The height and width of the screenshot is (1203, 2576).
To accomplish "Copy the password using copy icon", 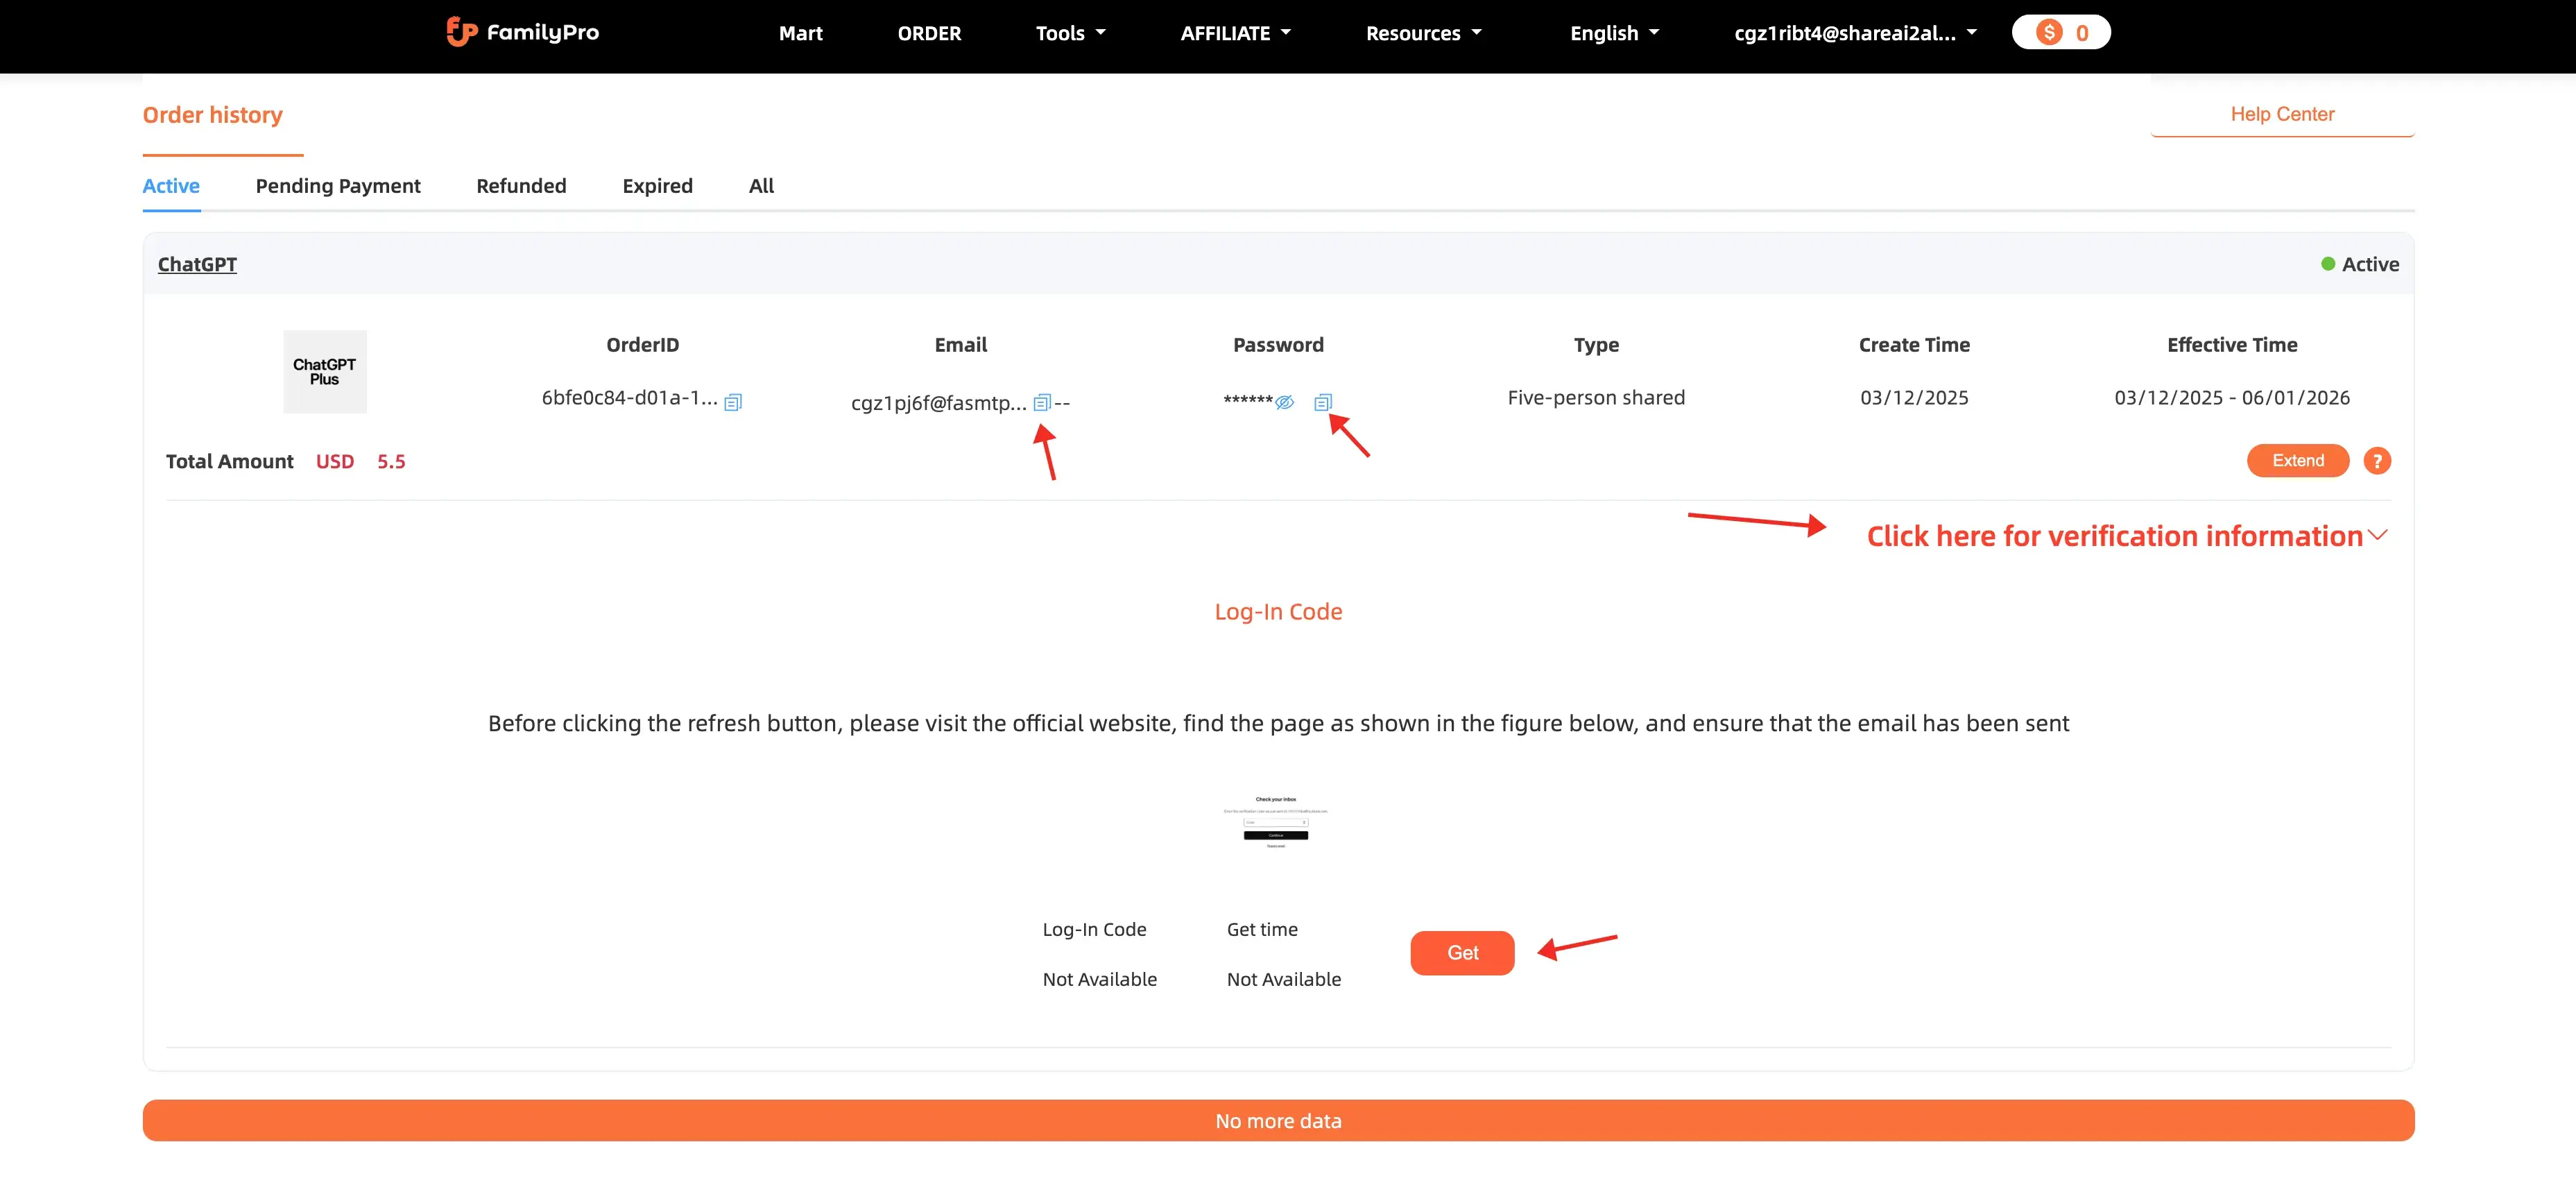I will point(1322,402).
